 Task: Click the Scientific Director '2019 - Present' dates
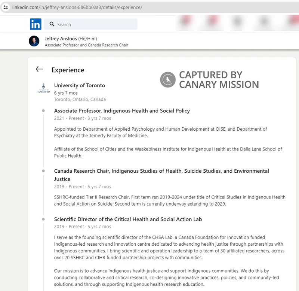pos(83,227)
